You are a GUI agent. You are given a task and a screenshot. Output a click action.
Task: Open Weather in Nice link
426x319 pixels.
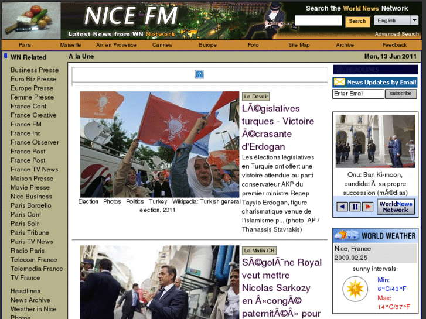(33, 309)
